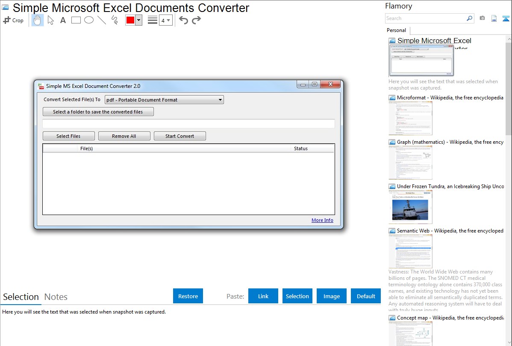Screen dimensions: 512x346
Task: Click the Select Files button
Action: point(68,136)
